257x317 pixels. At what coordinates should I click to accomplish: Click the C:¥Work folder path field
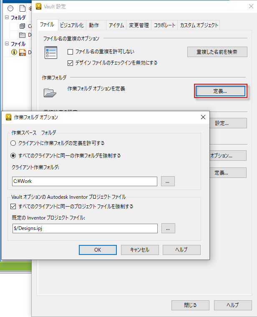[x=85, y=181]
